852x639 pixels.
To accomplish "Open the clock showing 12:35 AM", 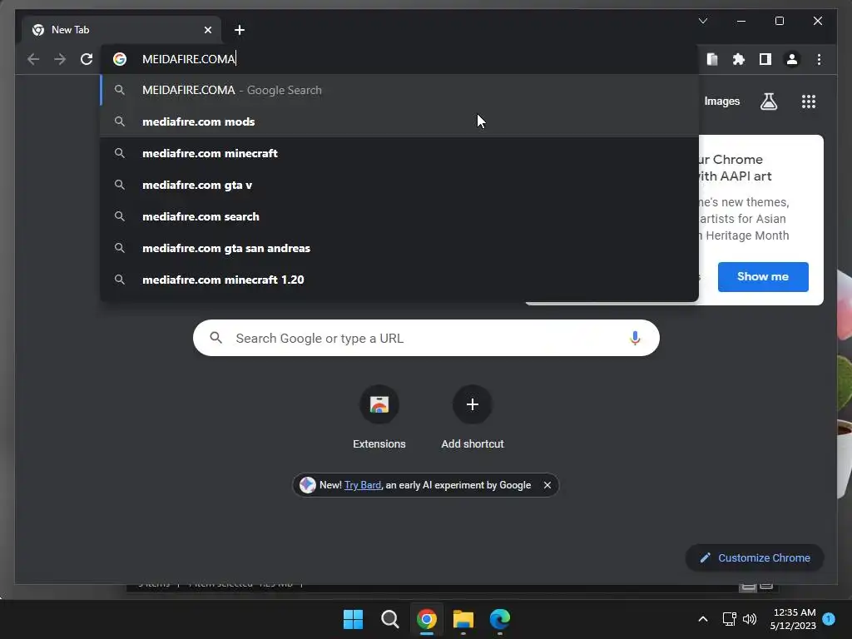I will point(793,619).
